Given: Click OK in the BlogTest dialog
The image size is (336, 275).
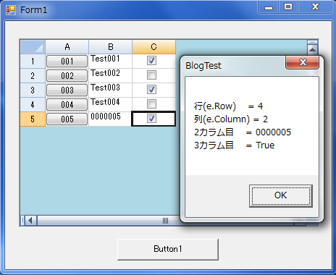Looking at the screenshot, I should [281, 195].
